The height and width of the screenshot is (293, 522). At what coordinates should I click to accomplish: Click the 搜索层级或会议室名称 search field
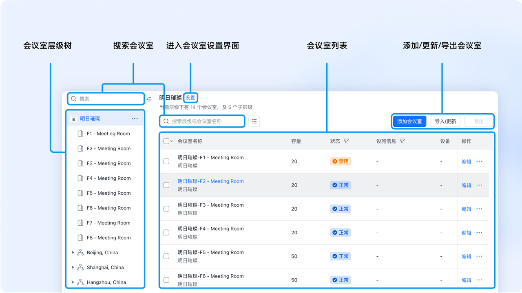pyautogui.click(x=202, y=121)
